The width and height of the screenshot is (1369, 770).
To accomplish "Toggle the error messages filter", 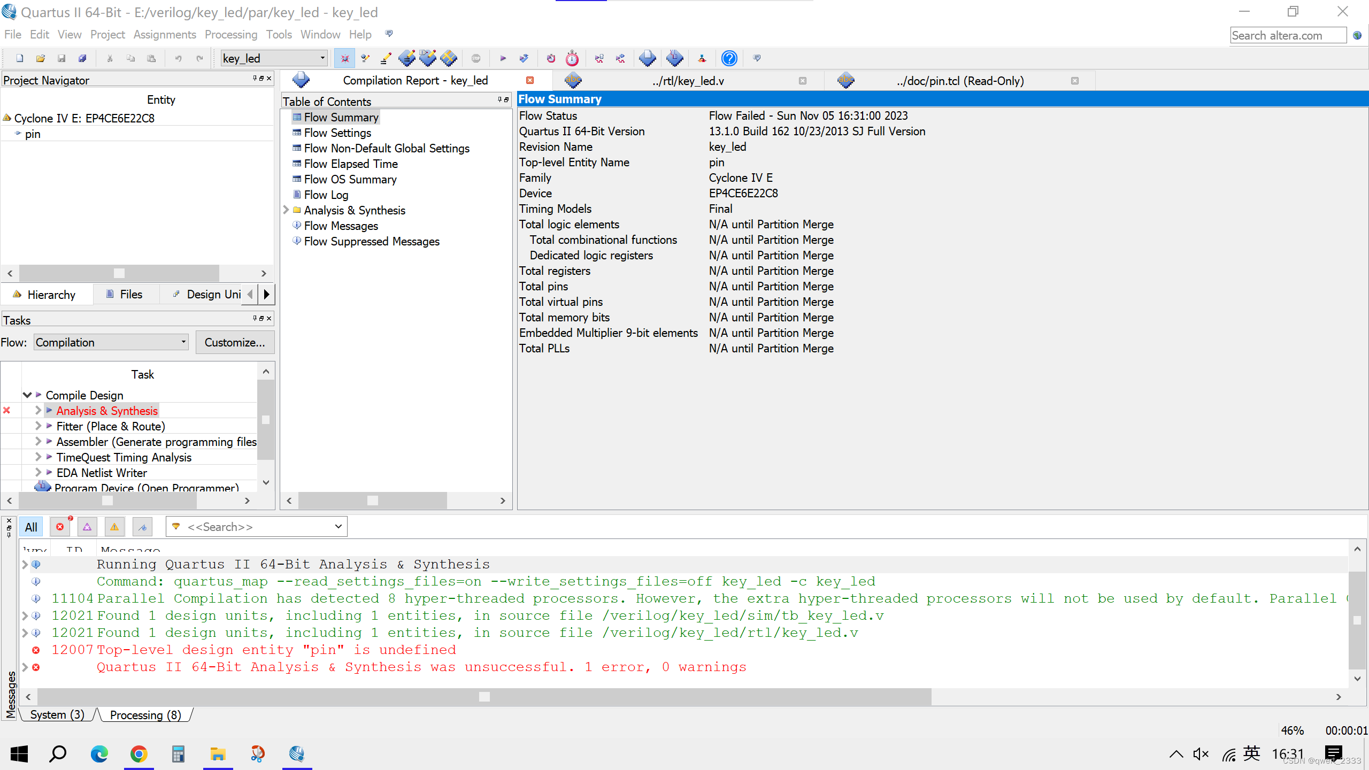I will click(x=60, y=527).
